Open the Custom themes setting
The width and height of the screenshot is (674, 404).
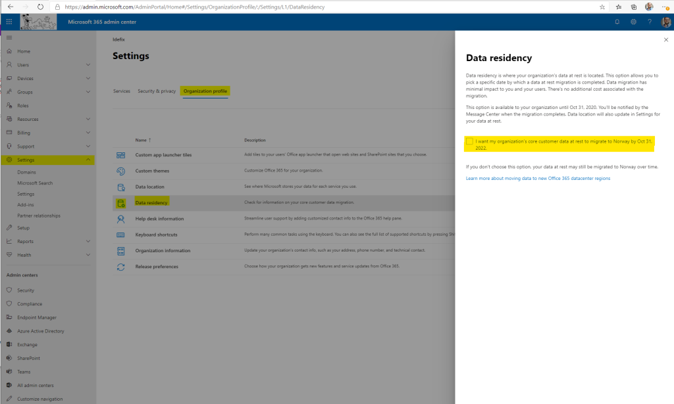(x=152, y=171)
